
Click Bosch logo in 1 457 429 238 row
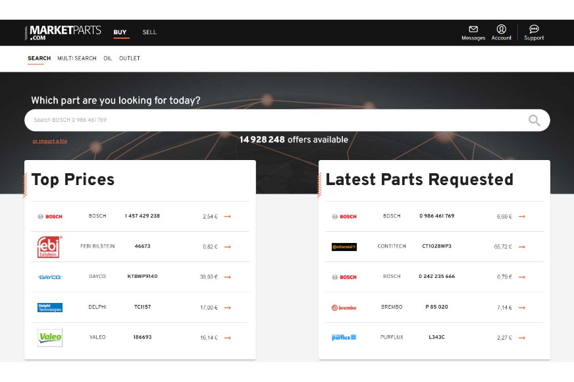50,217
